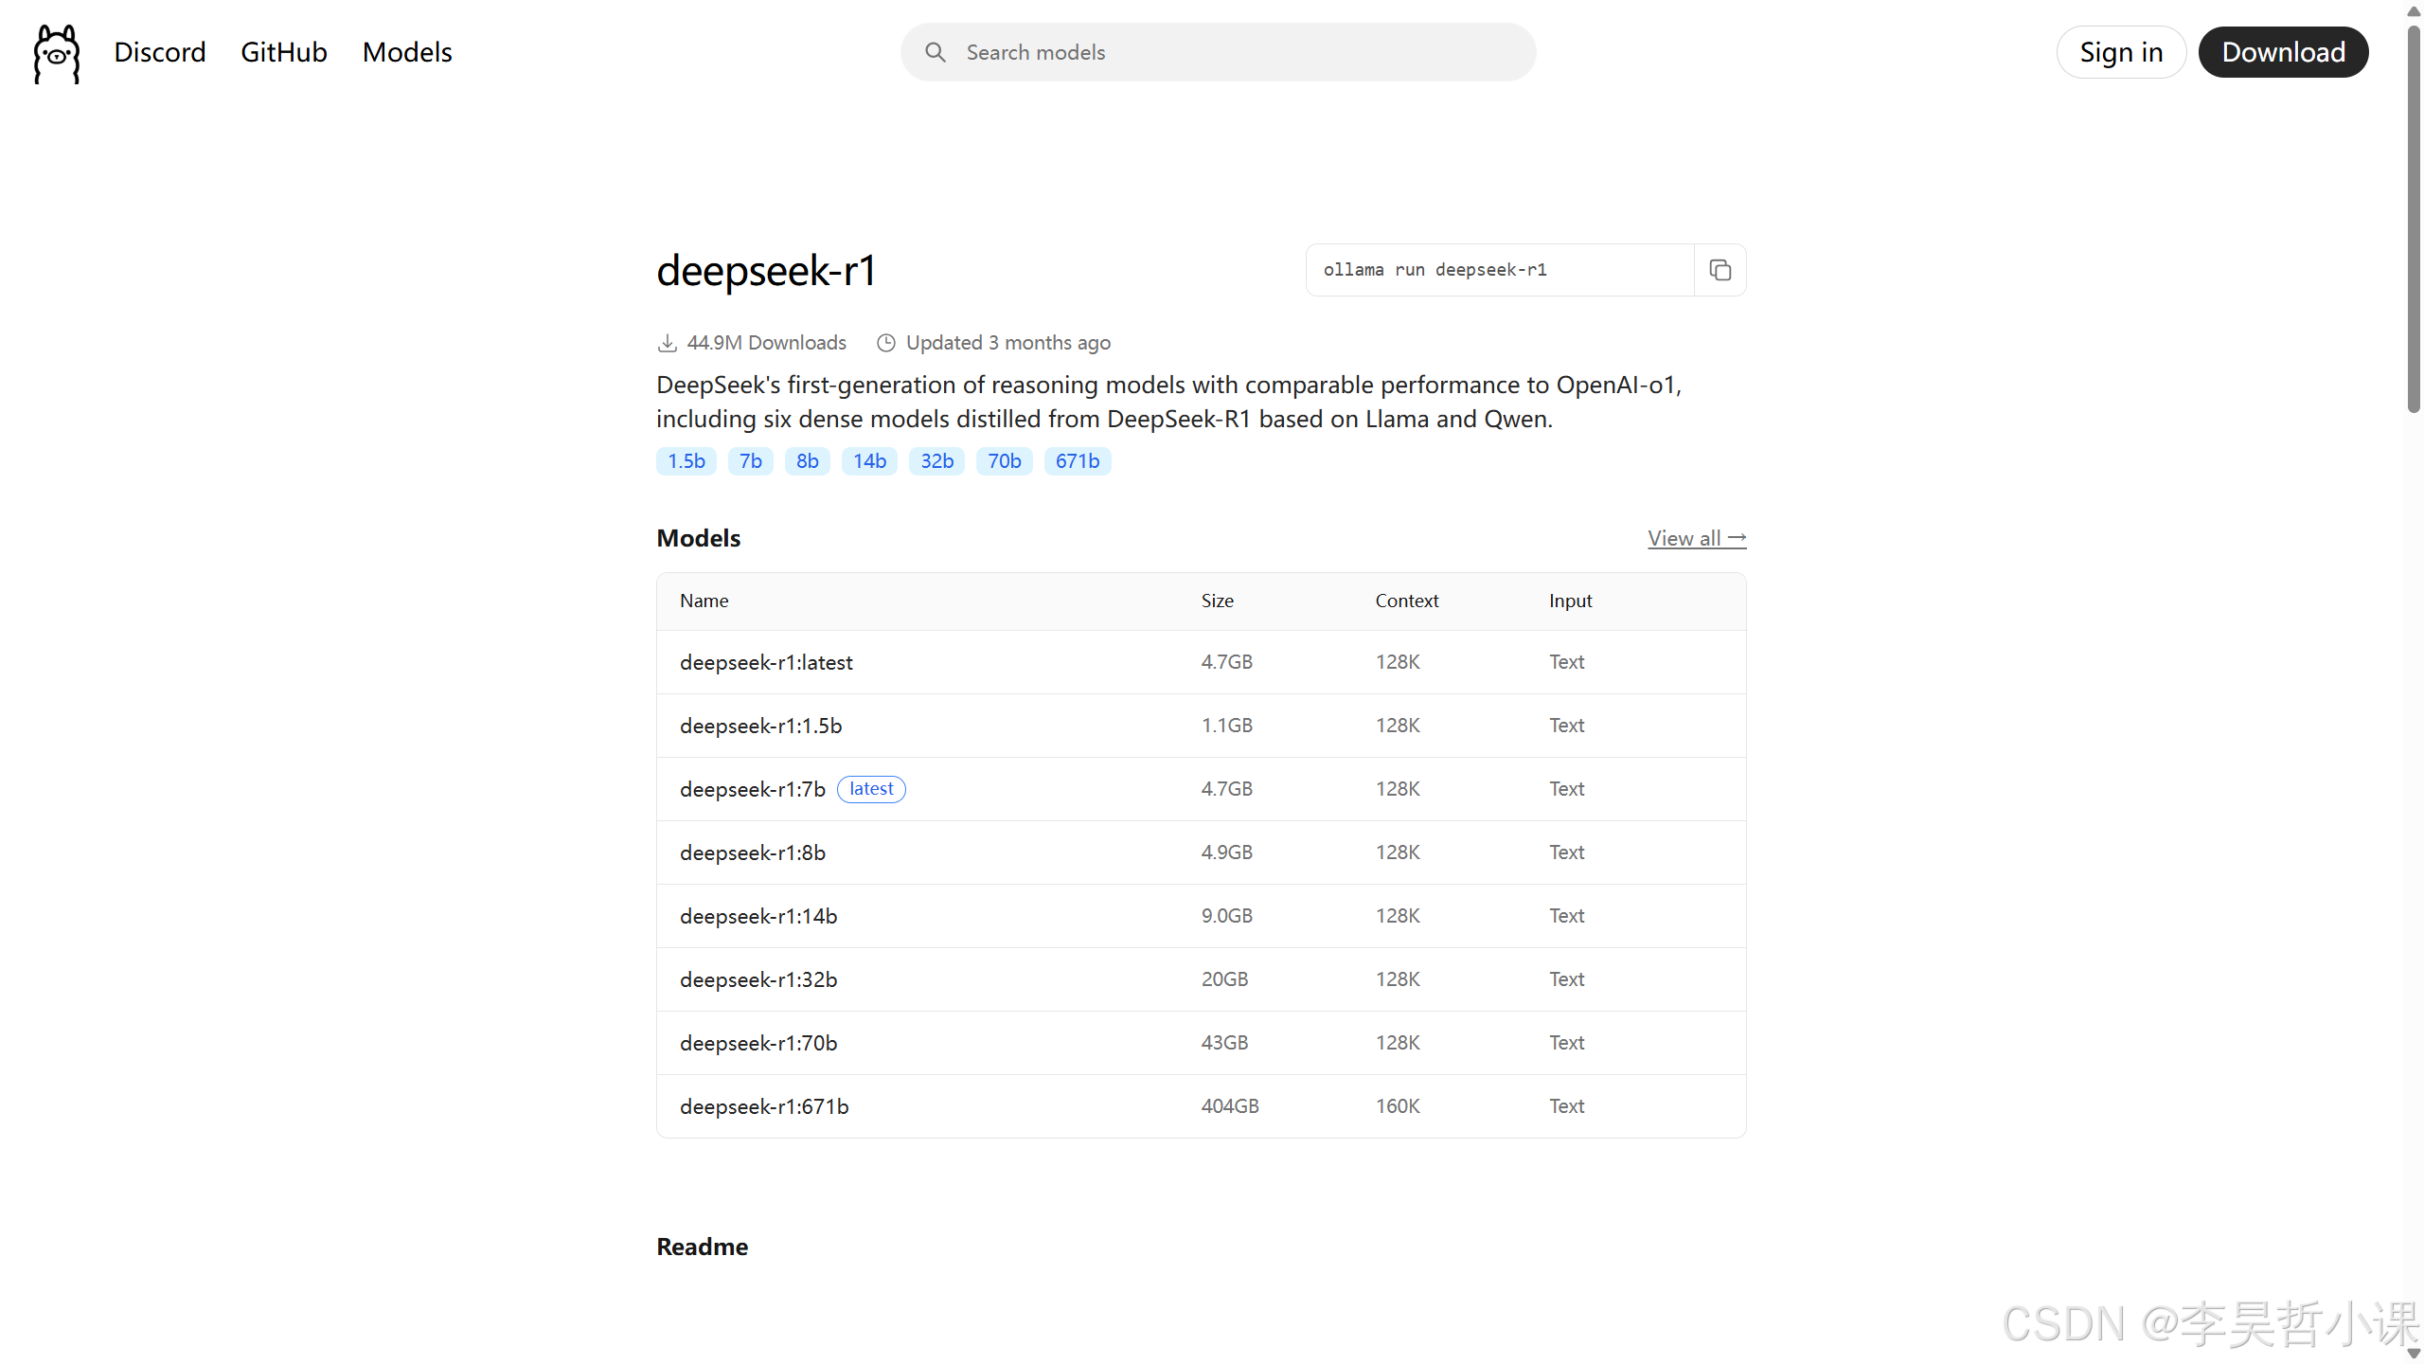This screenshot has width=2424, height=1364.
Task: Click the Context column header
Action: (x=1406, y=601)
